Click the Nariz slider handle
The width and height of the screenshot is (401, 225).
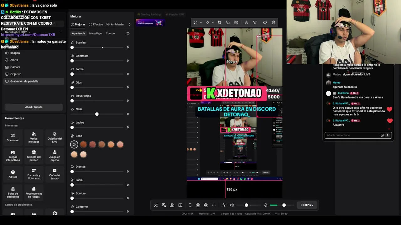point(97,114)
